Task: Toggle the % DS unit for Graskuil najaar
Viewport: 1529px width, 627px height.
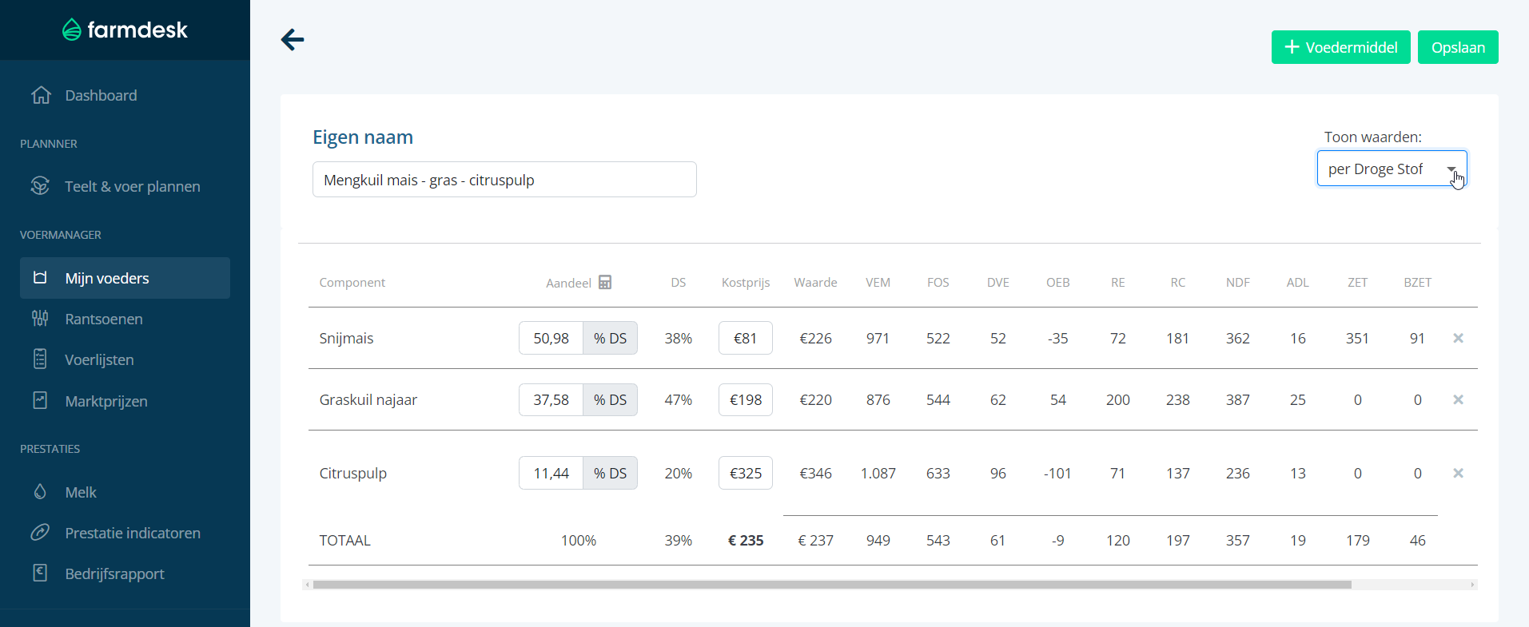Action: click(610, 399)
